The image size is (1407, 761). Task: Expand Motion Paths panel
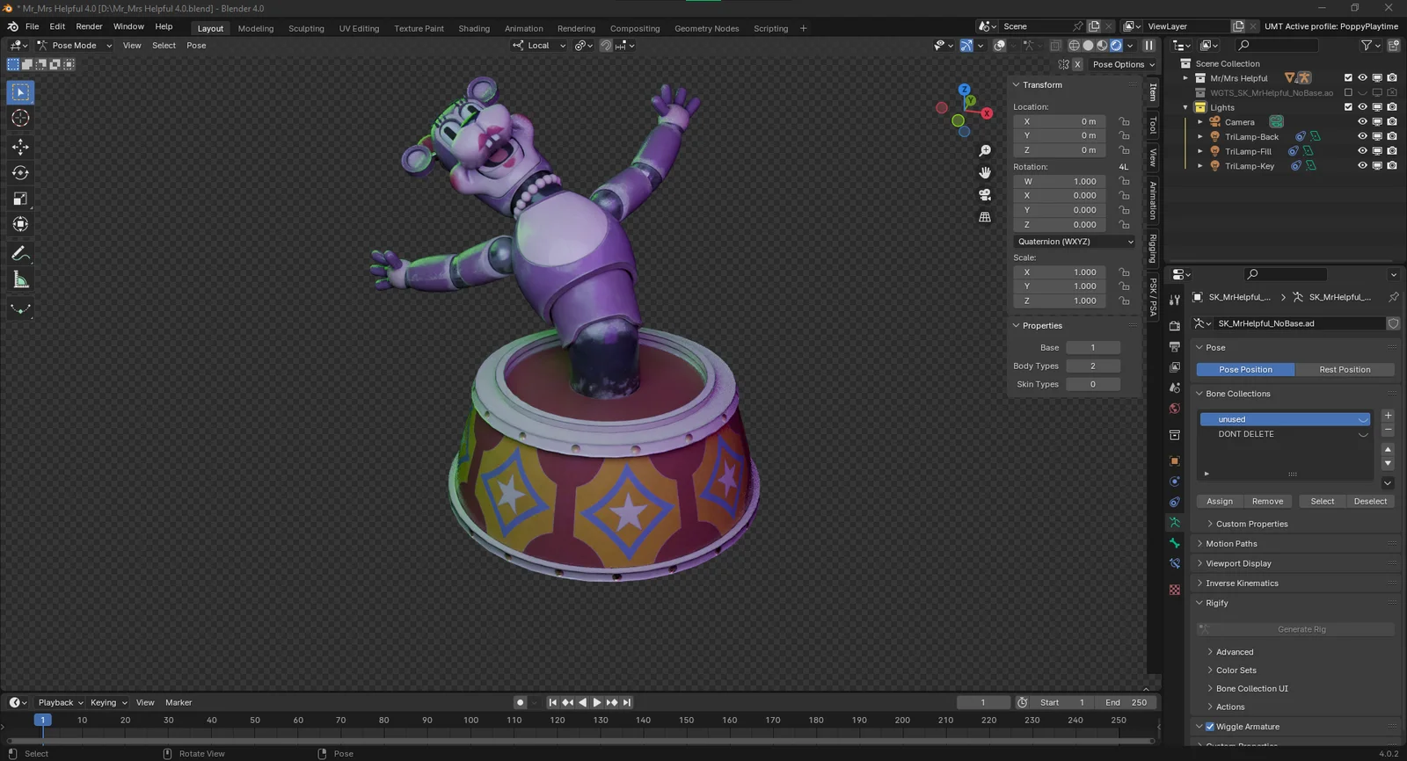point(1231,544)
